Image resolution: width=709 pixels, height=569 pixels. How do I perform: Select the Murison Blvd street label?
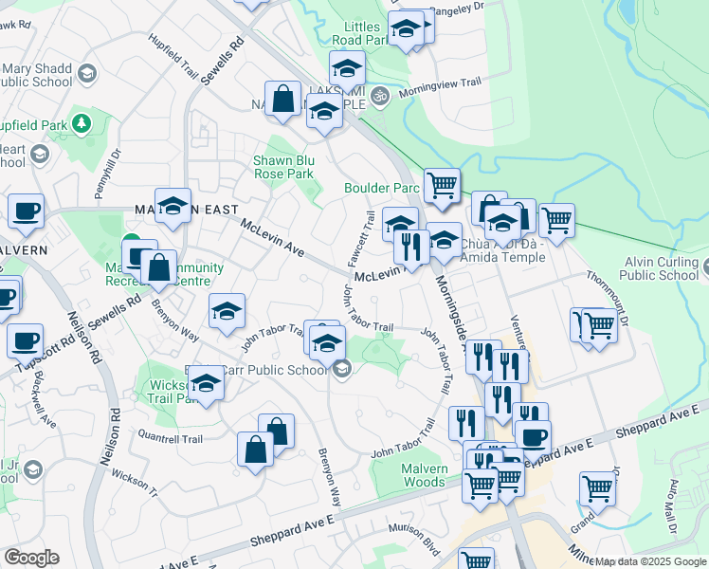pos(413,540)
